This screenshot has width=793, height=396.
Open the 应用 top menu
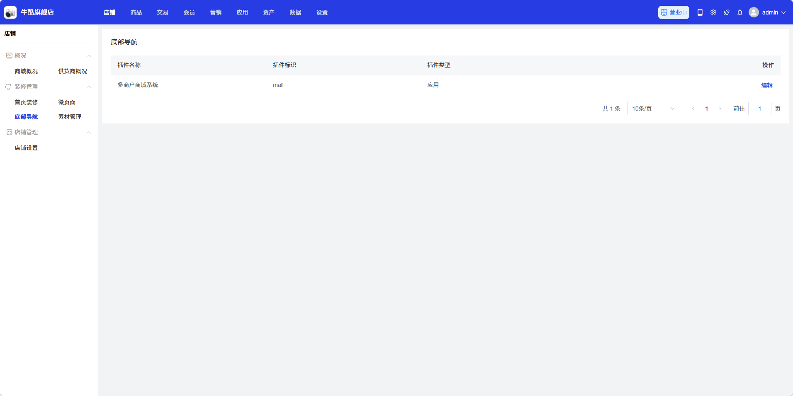(x=242, y=12)
